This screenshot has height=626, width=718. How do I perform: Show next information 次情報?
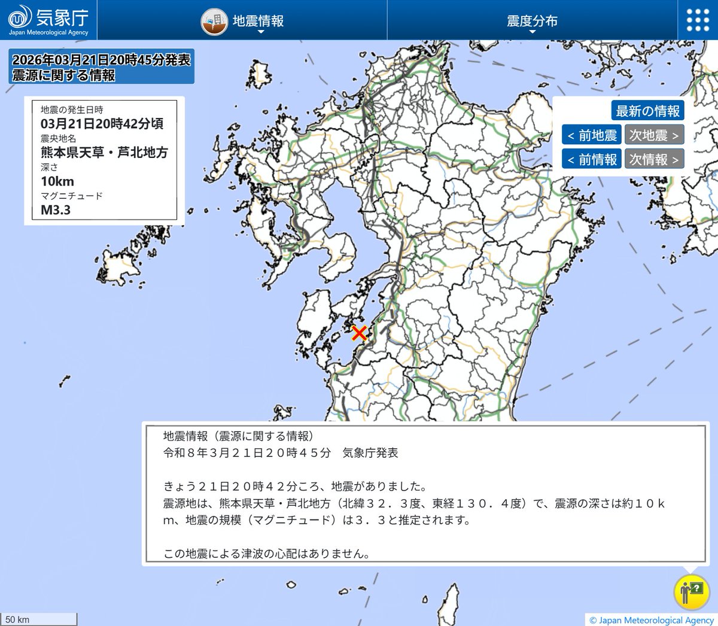click(x=654, y=159)
